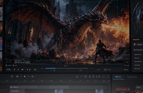The height and width of the screenshot is (93, 143).
Task: Jump to end with the triple-arrow fast-forward icon
Action: point(35,70)
